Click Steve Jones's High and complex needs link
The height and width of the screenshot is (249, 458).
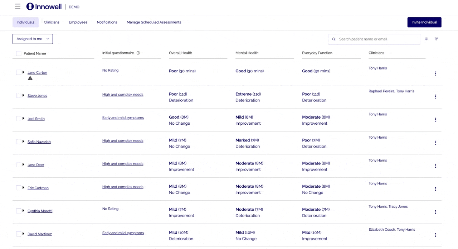pos(123,95)
